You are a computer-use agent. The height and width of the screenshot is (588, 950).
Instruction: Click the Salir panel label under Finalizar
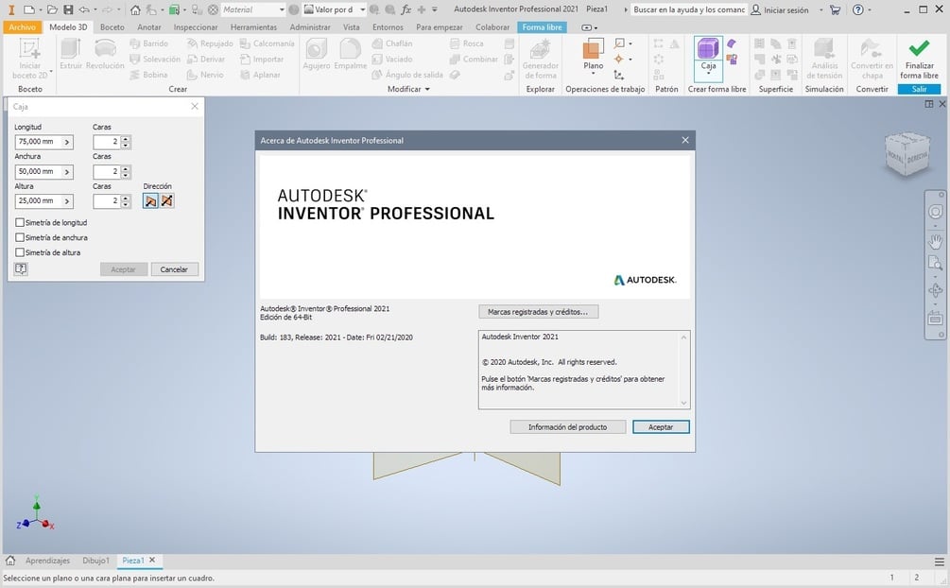[x=919, y=89]
